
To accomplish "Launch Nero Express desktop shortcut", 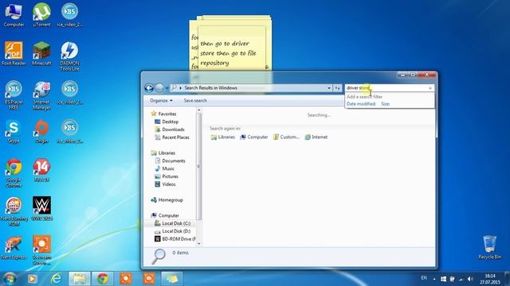I will (14, 248).
